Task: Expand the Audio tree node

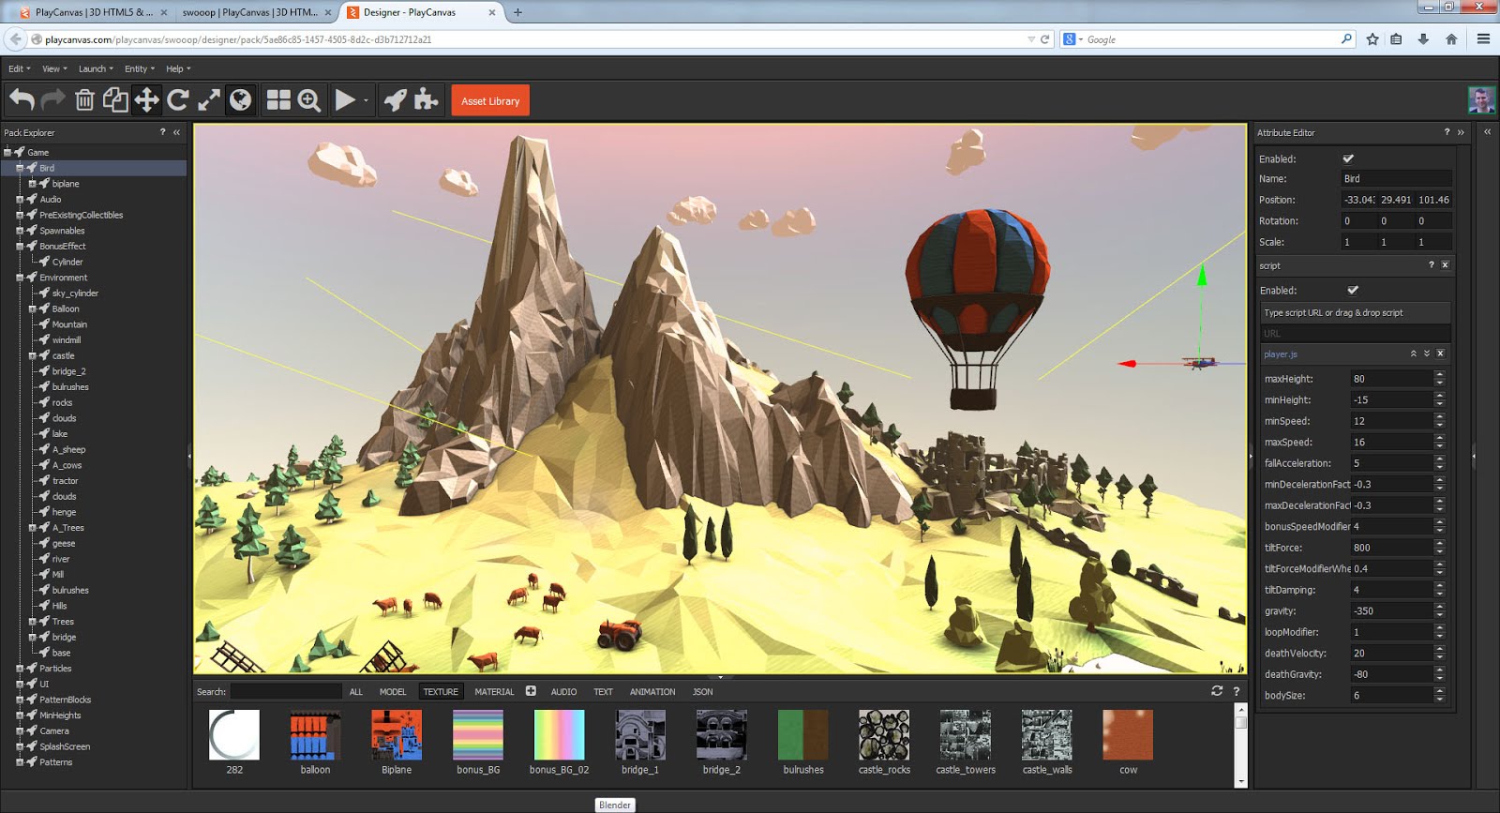Action: [20, 199]
